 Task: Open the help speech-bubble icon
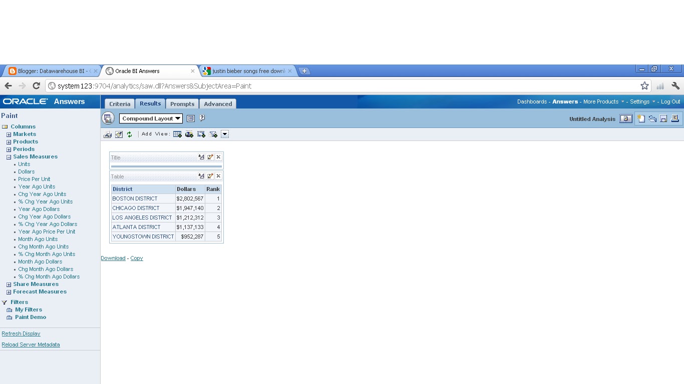pyautogui.click(x=202, y=118)
